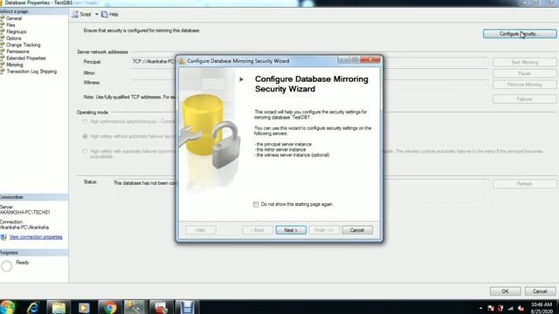The width and height of the screenshot is (559, 314).
Task: Click Next in the Mirroring Security Wizard
Action: pyautogui.click(x=291, y=230)
